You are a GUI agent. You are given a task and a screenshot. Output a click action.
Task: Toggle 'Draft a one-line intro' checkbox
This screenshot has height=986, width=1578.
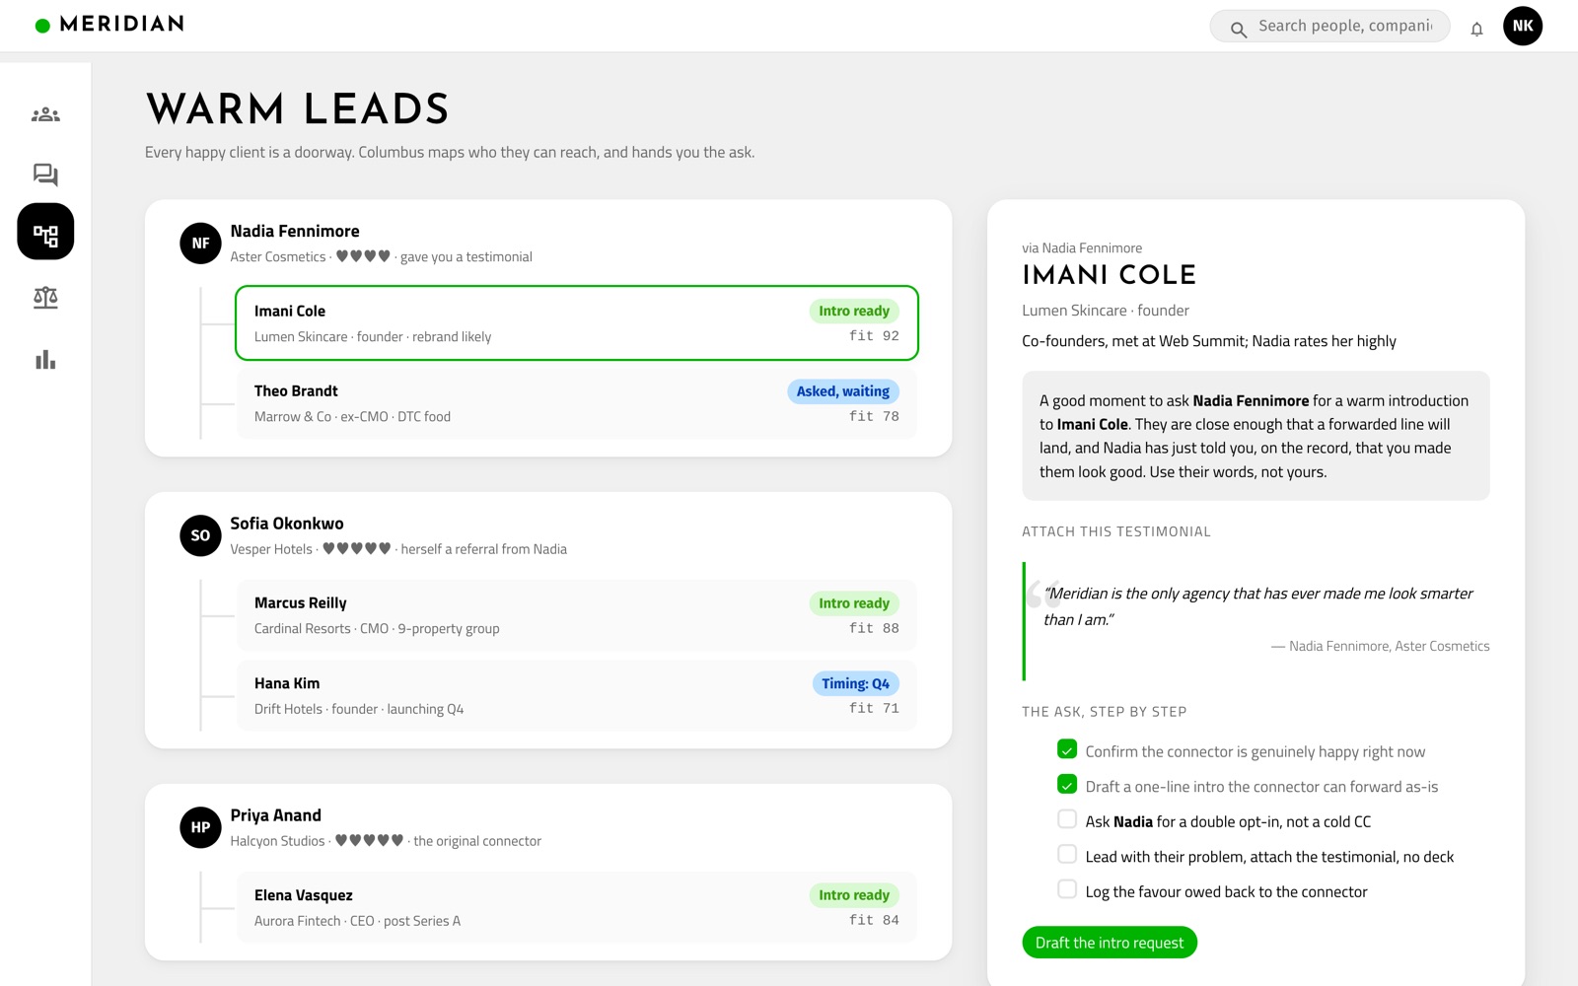(1067, 785)
